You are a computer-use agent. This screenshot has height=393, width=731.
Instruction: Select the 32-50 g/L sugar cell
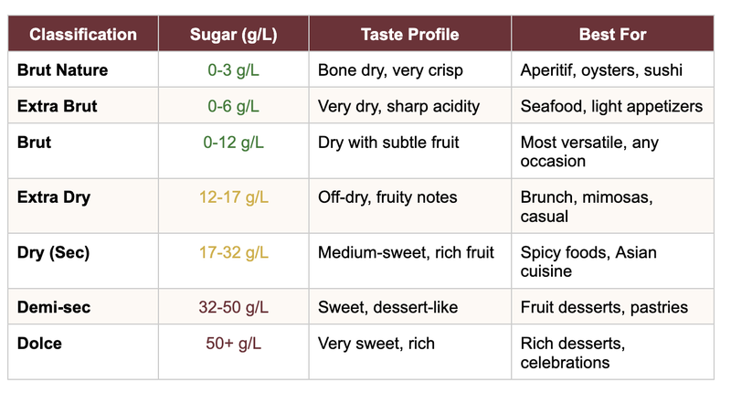tap(233, 307)
